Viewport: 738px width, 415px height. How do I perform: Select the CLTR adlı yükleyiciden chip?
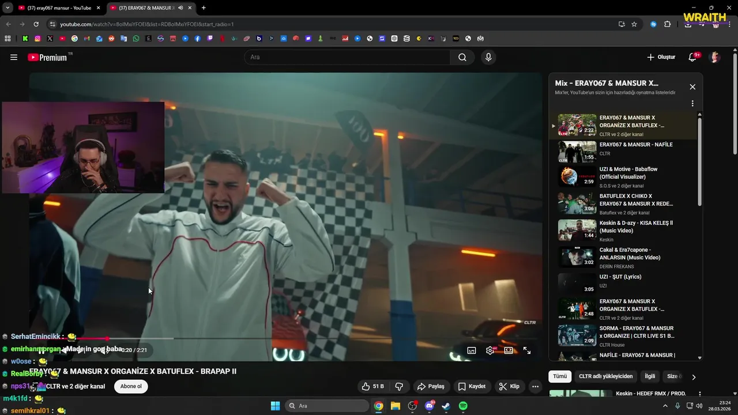[605, 376]
